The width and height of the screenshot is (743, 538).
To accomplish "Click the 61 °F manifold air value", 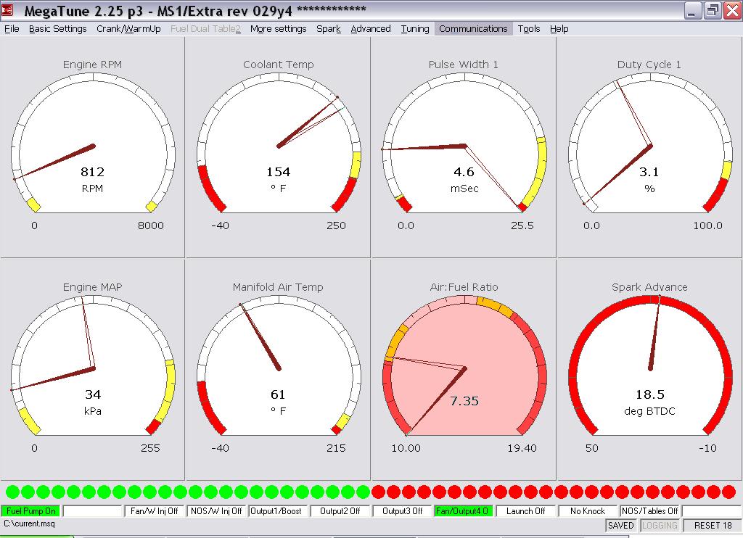I will click(x=278, y=394).
